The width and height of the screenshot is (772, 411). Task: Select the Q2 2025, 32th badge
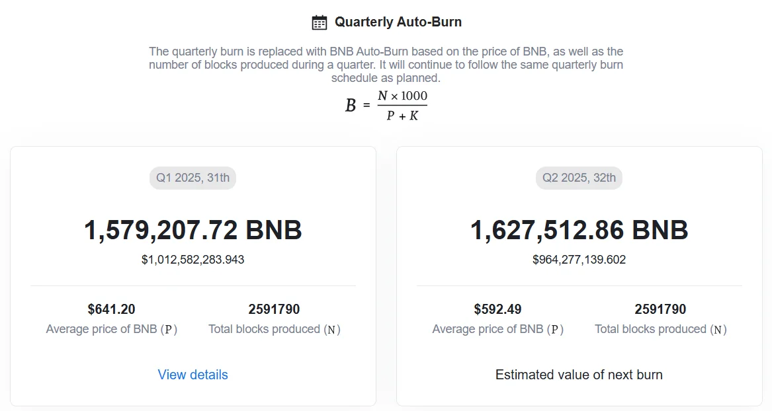[x=579, y=178]
